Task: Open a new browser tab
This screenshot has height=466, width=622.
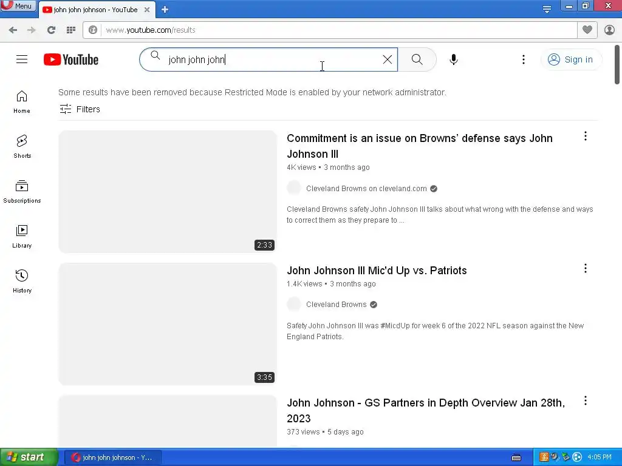Action: pyautogui.click(x=165, y=10)
